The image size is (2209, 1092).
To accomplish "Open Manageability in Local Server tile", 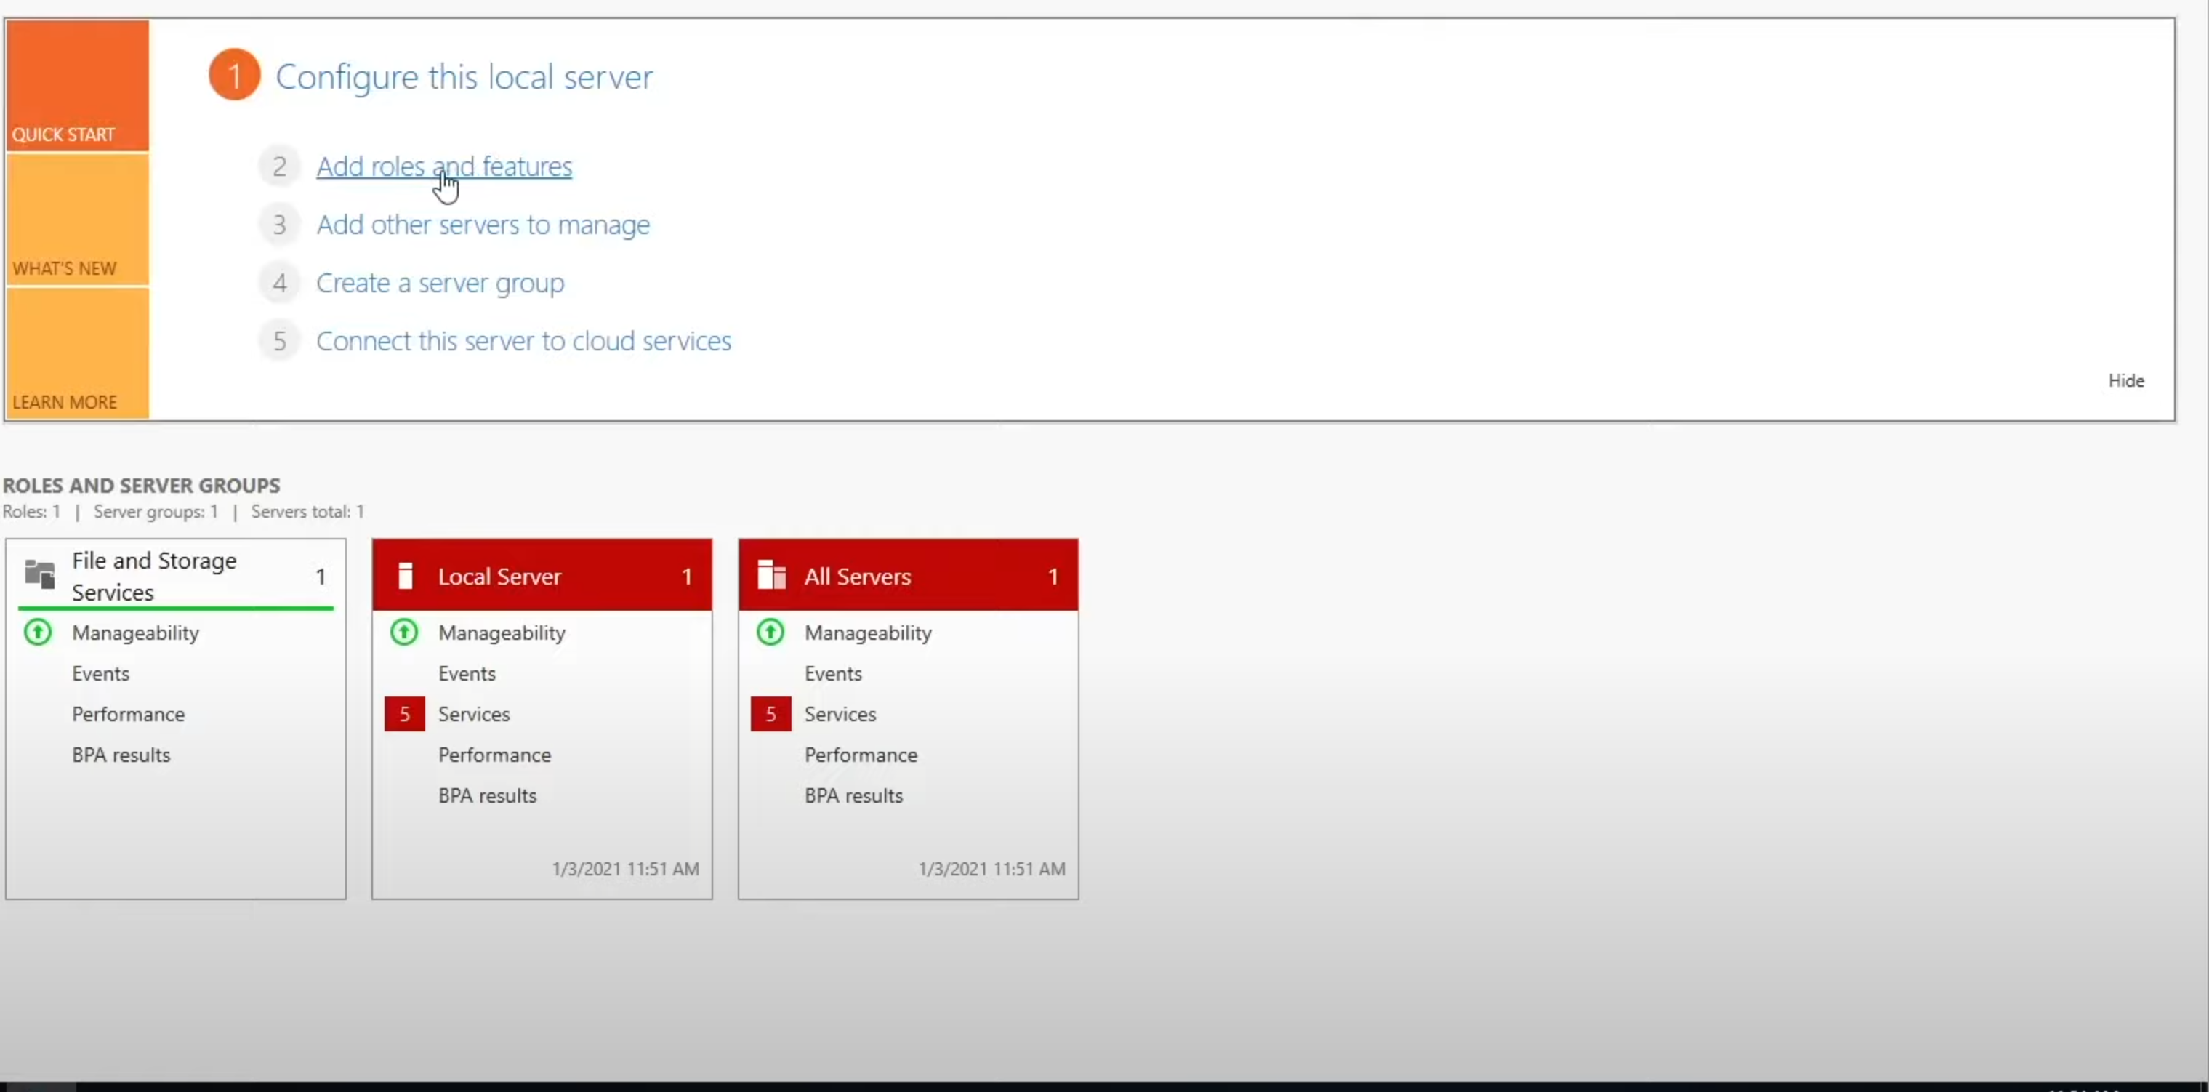I will coord(502,633).
